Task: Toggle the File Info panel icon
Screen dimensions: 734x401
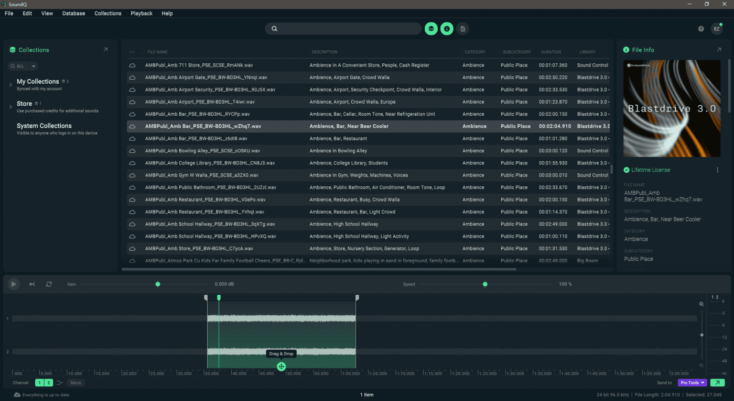Action: point(447,29)
